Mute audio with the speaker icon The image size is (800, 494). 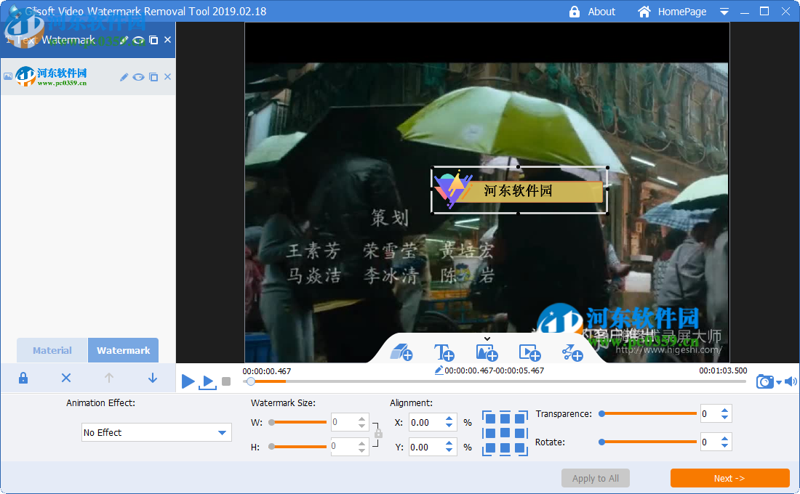(791, 381)
